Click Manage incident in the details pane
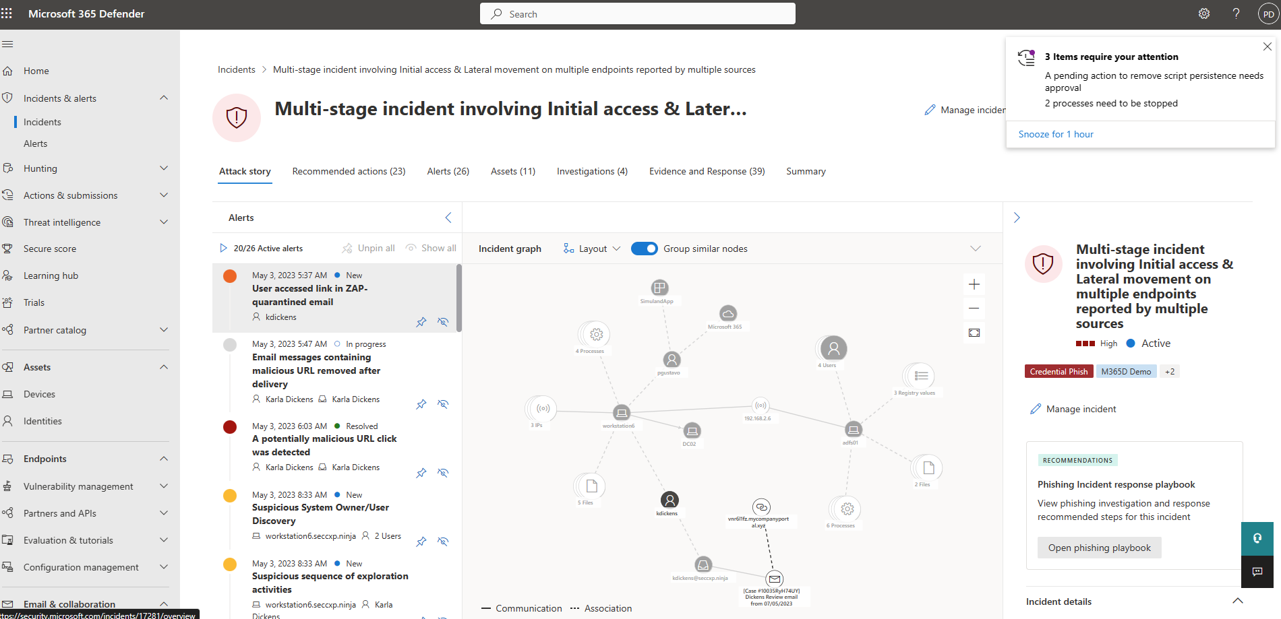Viewport: 1281px width, 619px height. click(1073, 409)
